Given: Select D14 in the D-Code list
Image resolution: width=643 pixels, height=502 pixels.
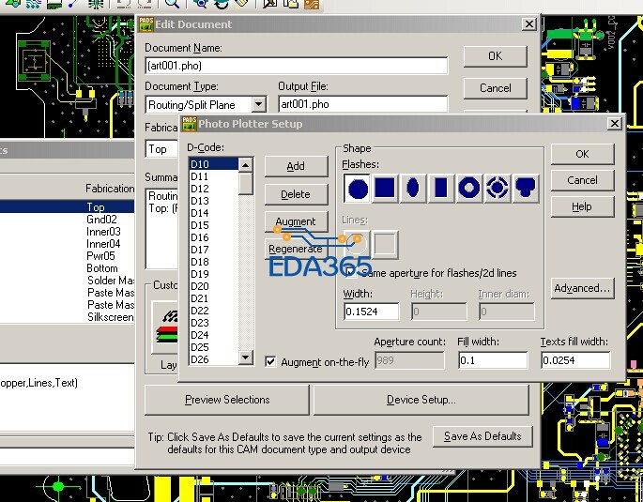Looking at the screenshot, I should coord(214,213).
